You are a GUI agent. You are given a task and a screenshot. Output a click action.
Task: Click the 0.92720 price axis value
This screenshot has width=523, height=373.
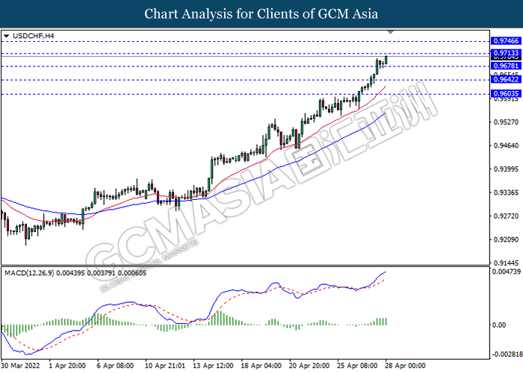click(x=506, y=216)
